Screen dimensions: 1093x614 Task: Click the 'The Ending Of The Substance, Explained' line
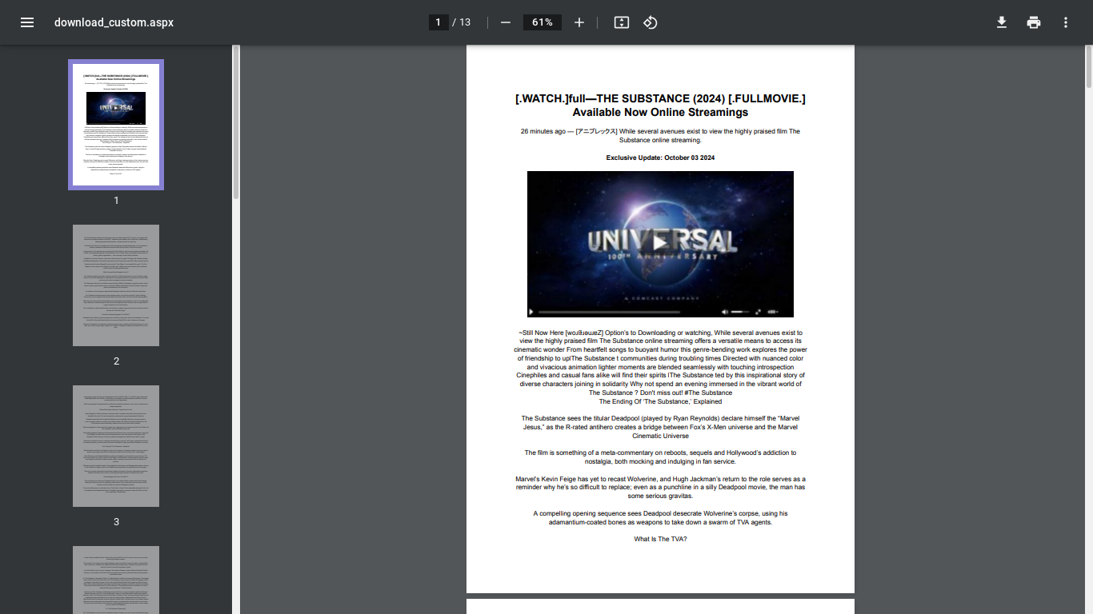click(x=660, y=401)
